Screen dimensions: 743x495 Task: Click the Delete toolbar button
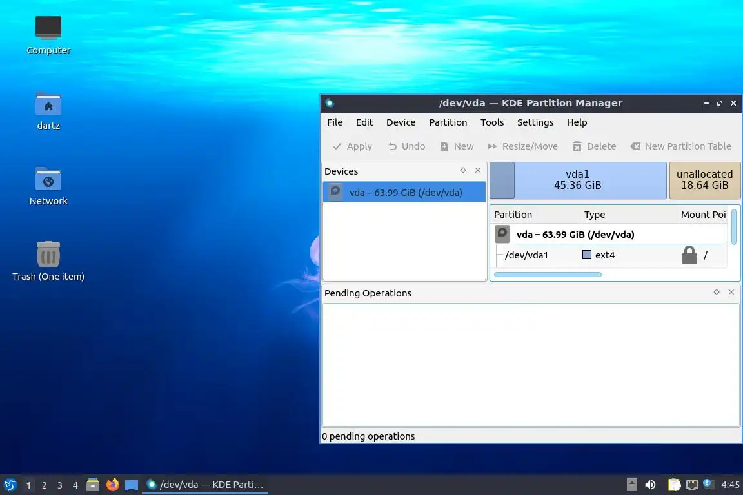click(594, 146)
